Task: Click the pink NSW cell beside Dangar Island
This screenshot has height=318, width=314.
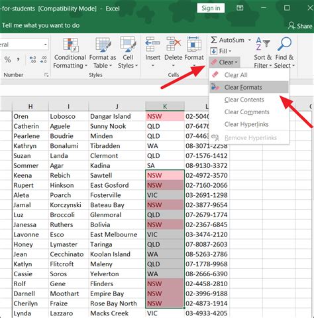Action: (x=165, y=116)
